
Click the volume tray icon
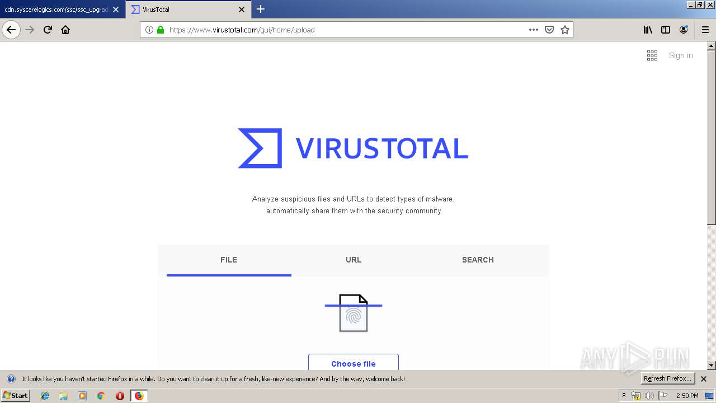coord(649,396)
